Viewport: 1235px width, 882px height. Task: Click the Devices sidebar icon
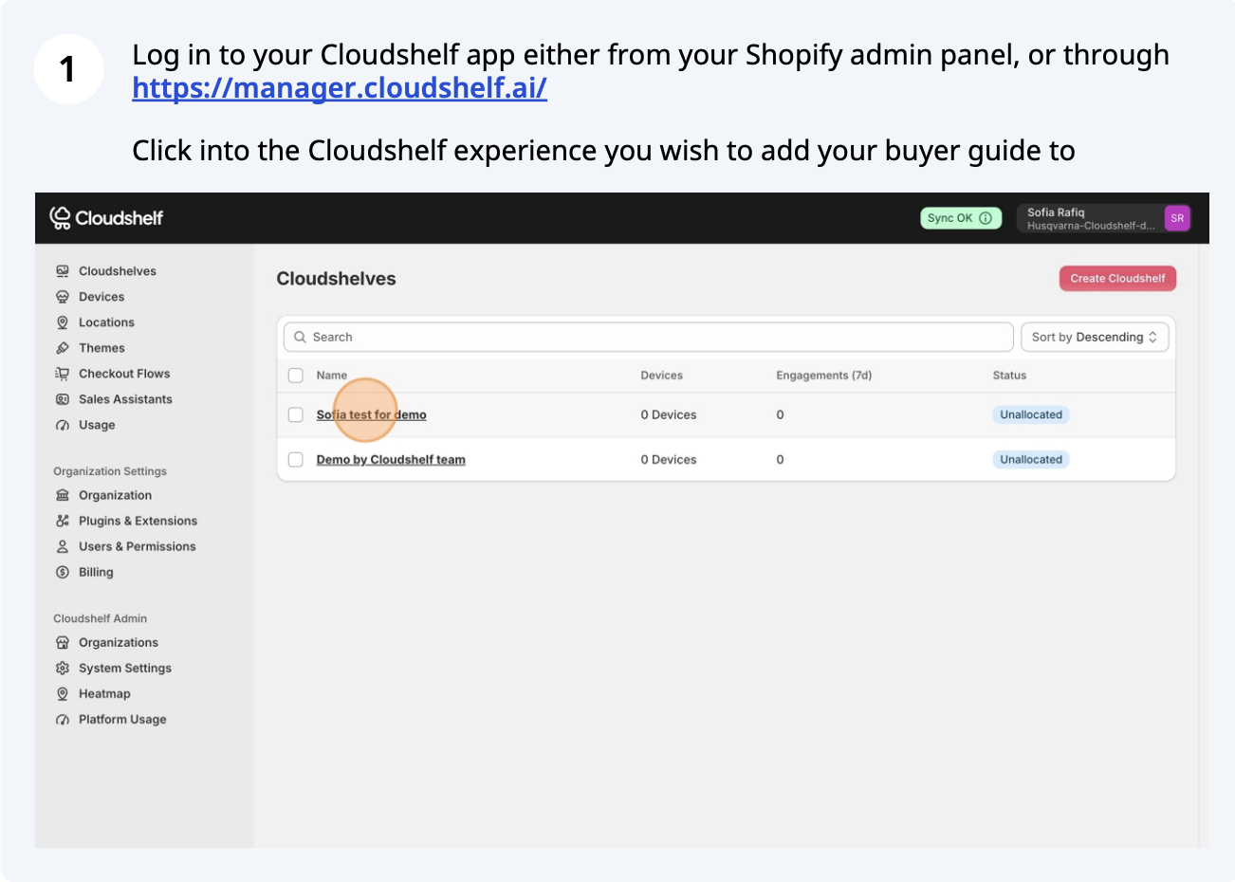pyautogui.click(x=63, y=297)
